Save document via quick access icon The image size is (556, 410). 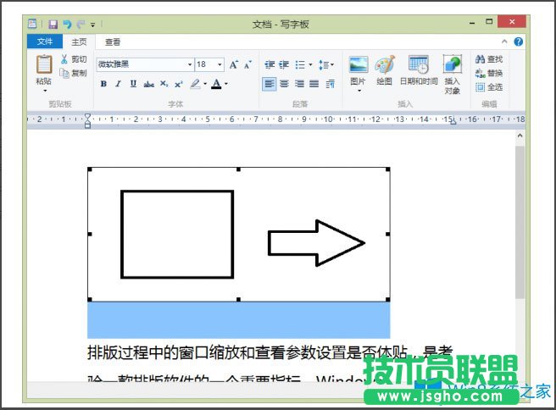(53, 24)
